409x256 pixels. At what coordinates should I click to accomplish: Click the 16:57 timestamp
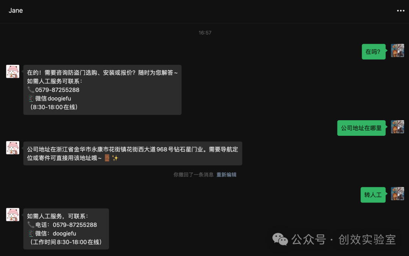coord(205,33)
